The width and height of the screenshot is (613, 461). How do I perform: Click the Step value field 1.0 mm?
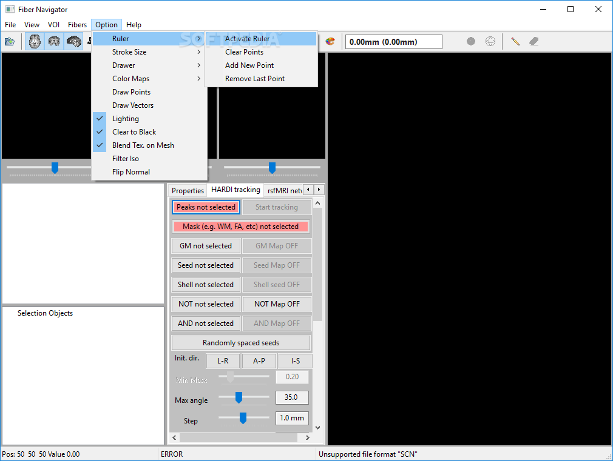(292, 418)
